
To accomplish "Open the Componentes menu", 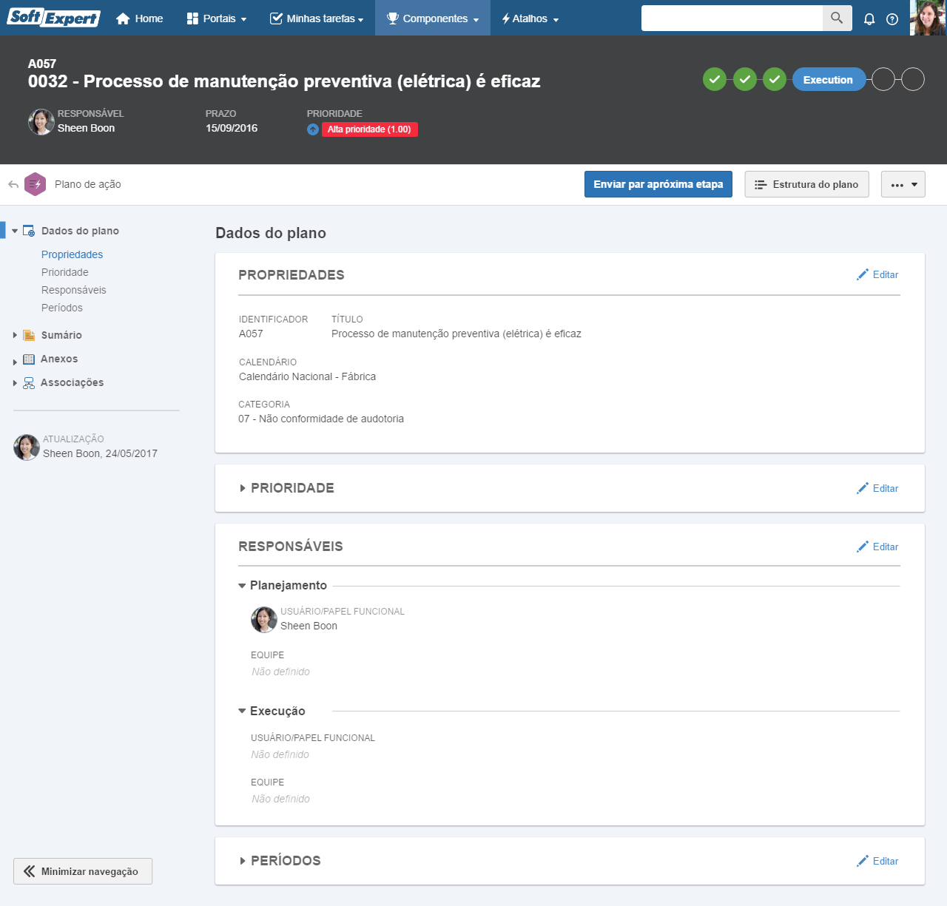I will [x=433, y=18].
